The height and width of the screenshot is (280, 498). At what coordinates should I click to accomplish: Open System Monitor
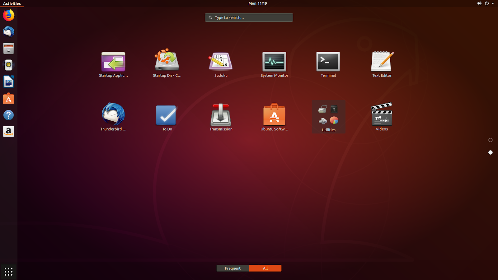pos(274,64)
